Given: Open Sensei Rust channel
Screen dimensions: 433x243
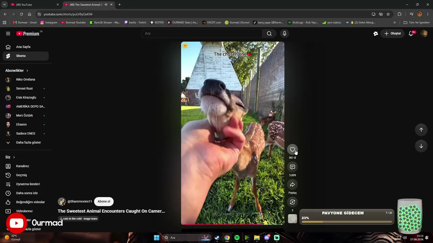Looking at the screenshot, I should pos(26,88).
